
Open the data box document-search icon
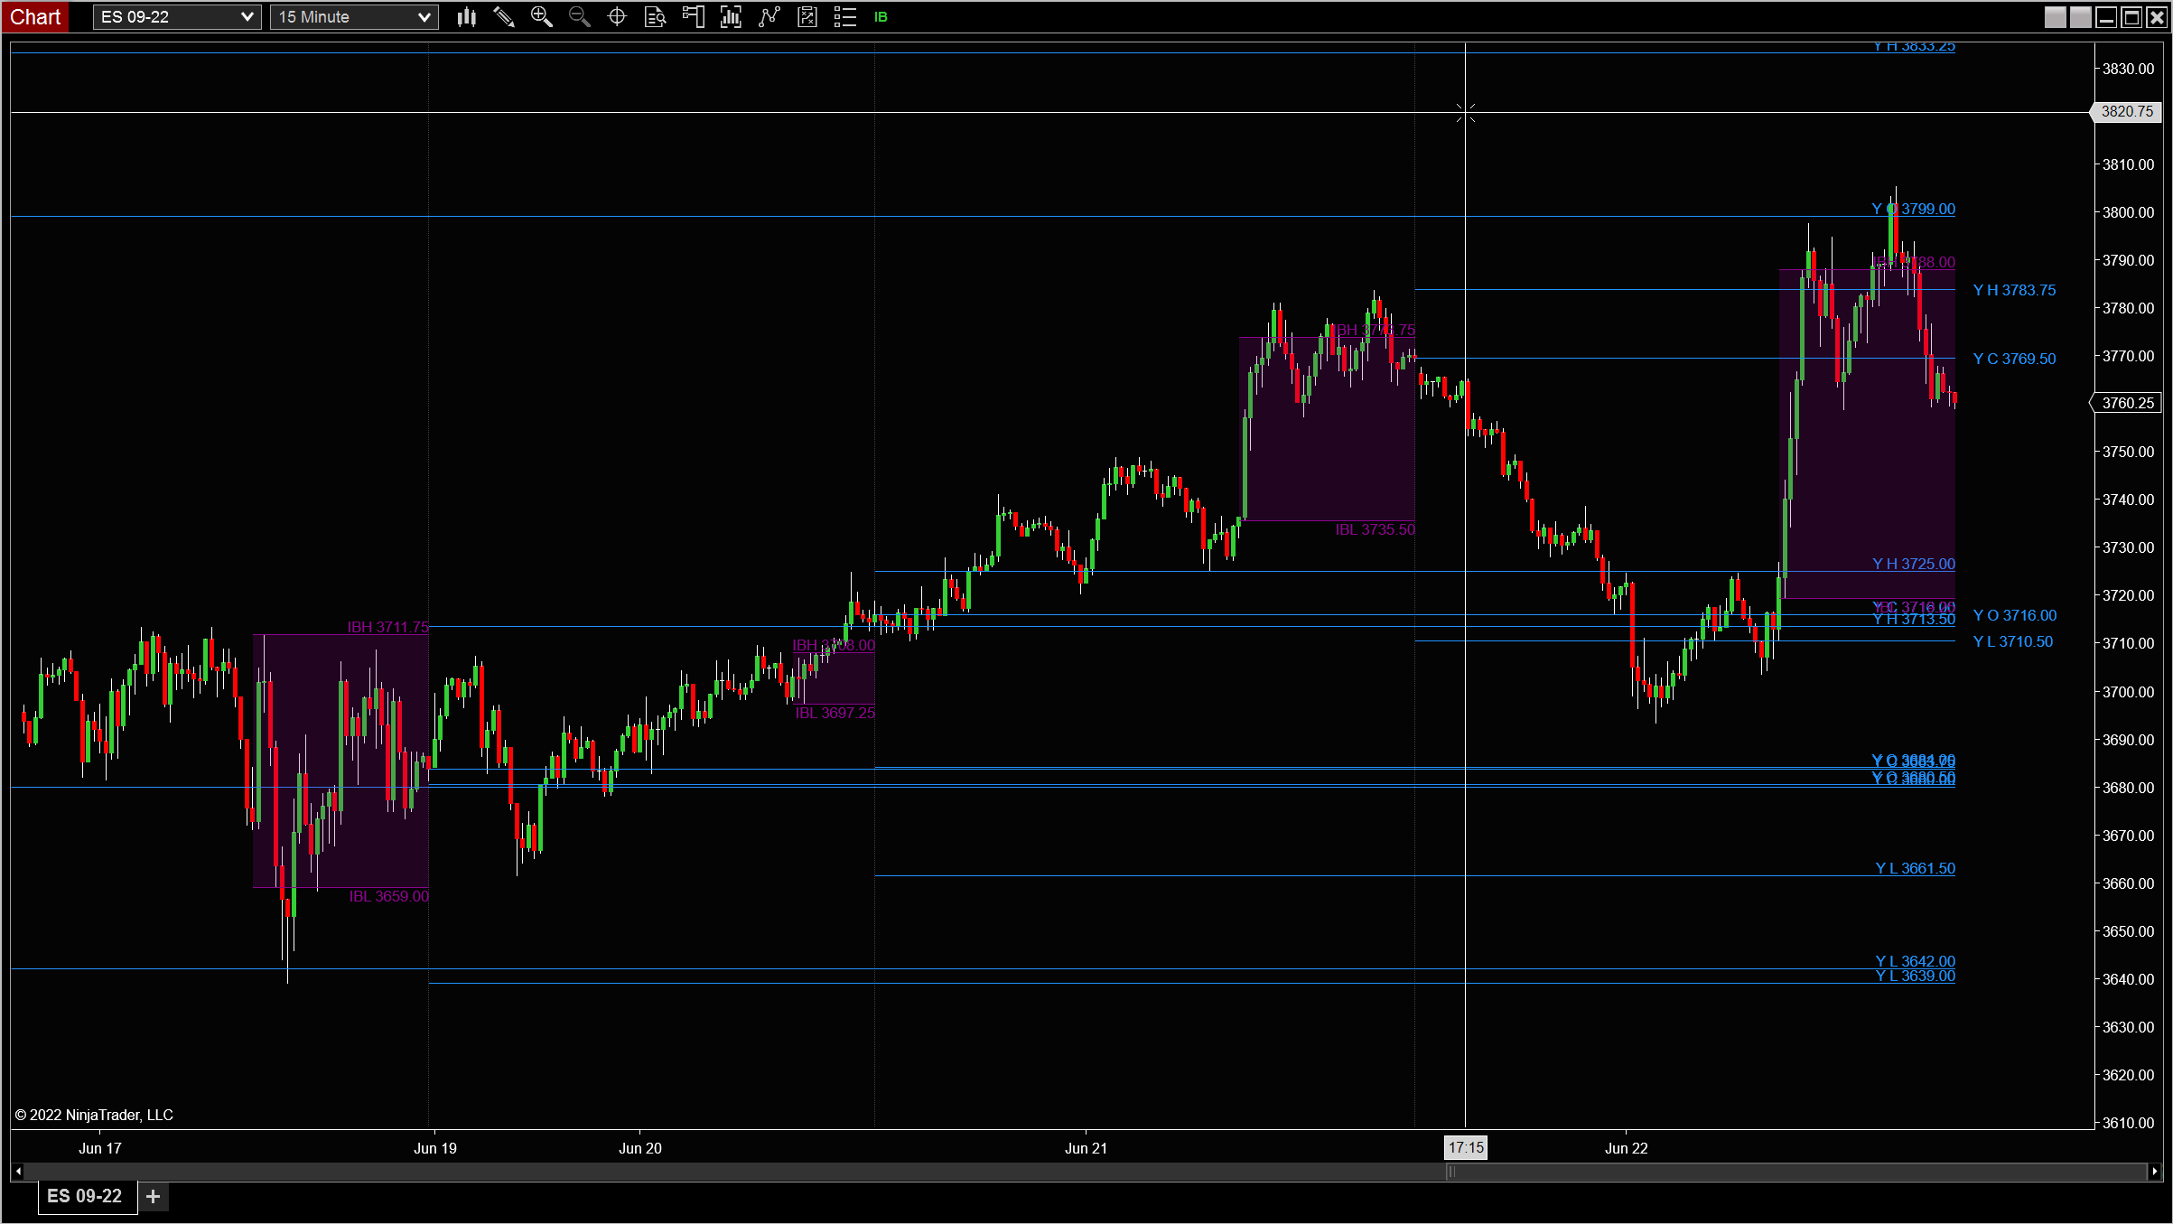pos(655,17)
